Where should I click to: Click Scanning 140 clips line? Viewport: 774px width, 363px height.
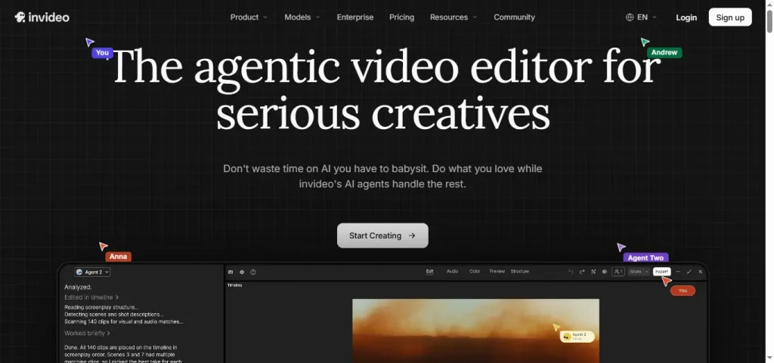tap(124, 321)
